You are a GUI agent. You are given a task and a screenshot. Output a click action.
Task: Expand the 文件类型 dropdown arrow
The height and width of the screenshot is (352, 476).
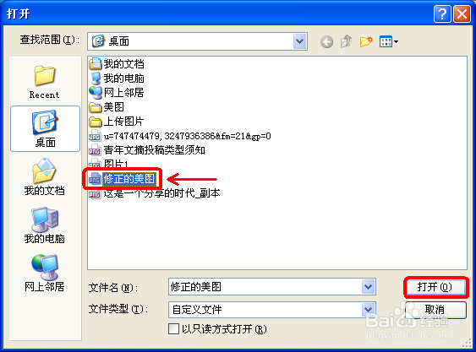coord(369,310)
